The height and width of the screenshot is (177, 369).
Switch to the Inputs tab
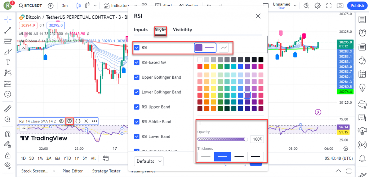click(x=141, y=30)
